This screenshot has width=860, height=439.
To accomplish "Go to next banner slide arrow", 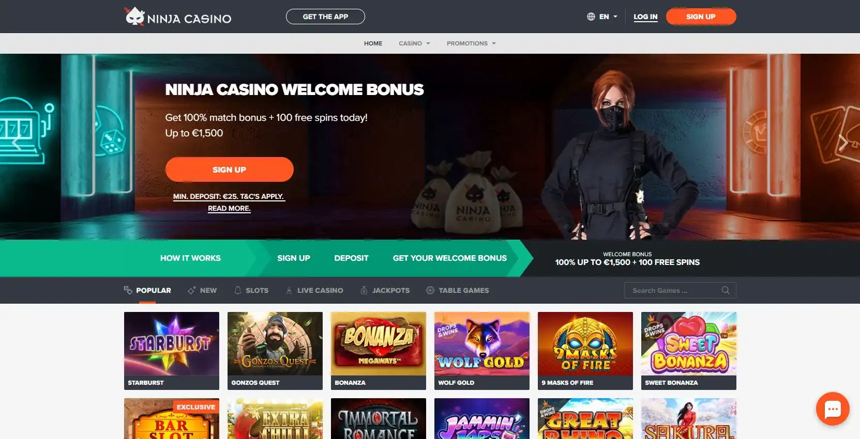I will 843,143.
